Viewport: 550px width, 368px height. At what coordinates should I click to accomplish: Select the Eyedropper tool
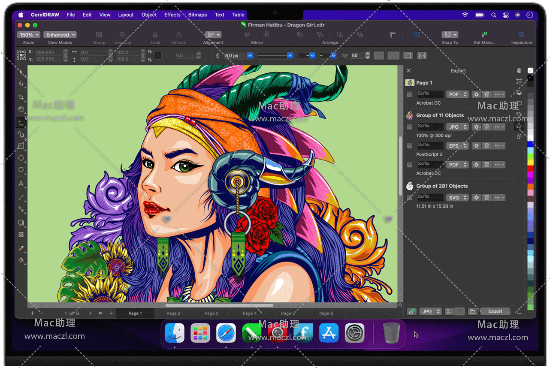pyautogui.click(x=21, y=248)
